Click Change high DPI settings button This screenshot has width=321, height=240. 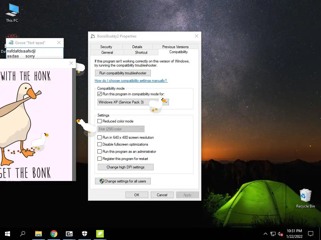coord(125,167)
